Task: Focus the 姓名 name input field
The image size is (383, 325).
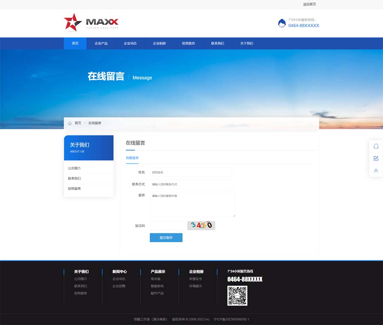Action: click(191, 172)
